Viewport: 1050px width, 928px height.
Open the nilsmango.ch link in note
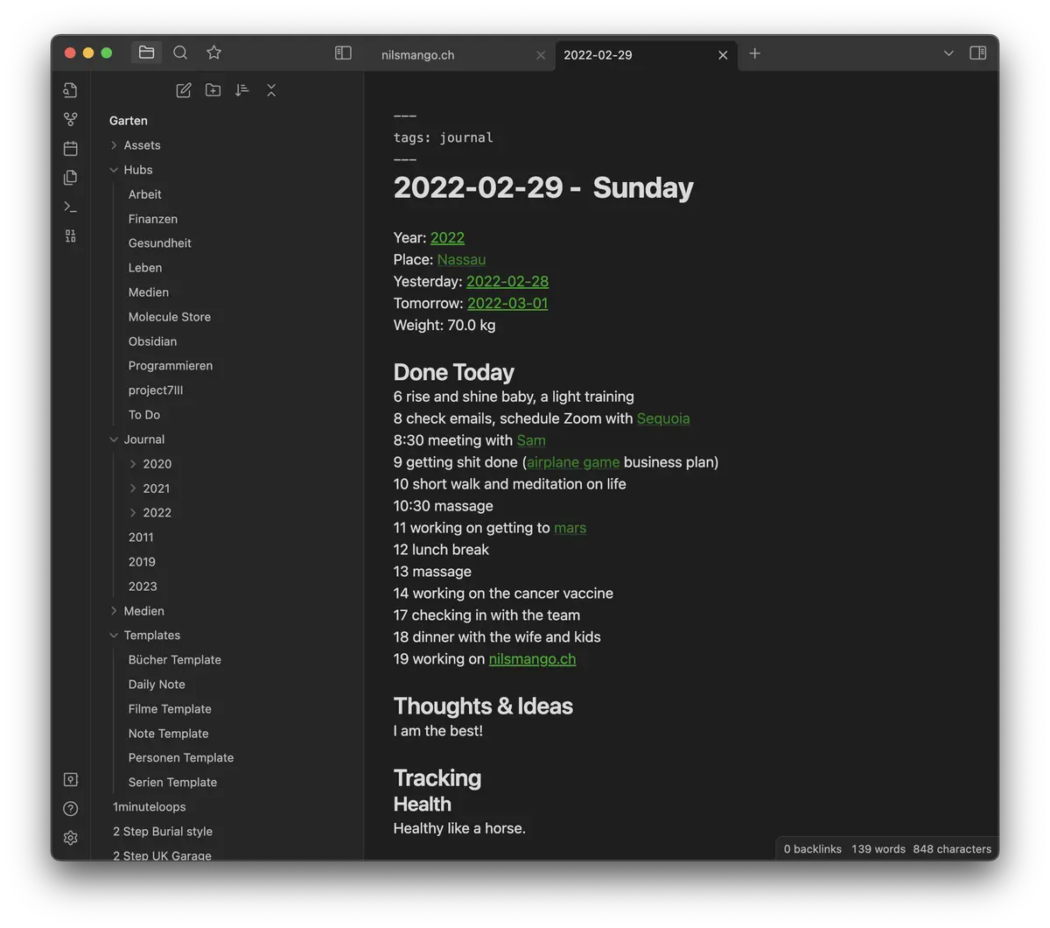pyautogui.click(x=532, y=659)
